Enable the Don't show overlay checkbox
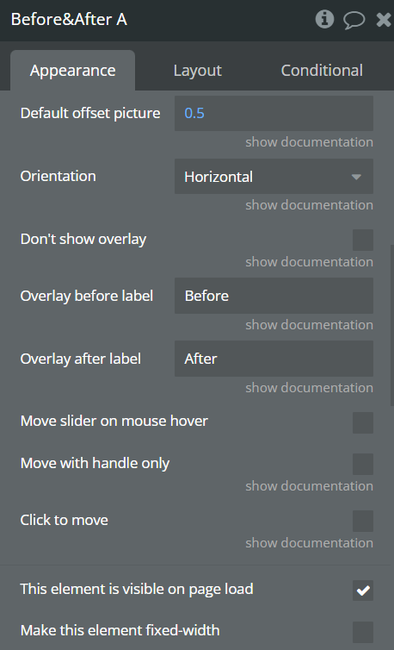The height and width of the screenshot is (650, 394). [x=363, y=240]
